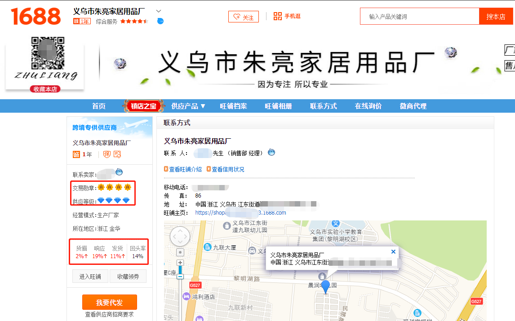The width and height of the screenshot is (515, 321).
Task: Click the orange 我要代发 button
Action: 109,302
